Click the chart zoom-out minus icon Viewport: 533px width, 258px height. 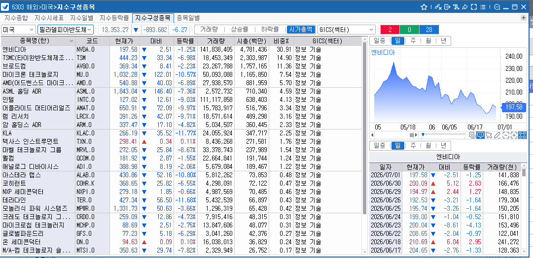pyautogui.click(x=505, y=135)
